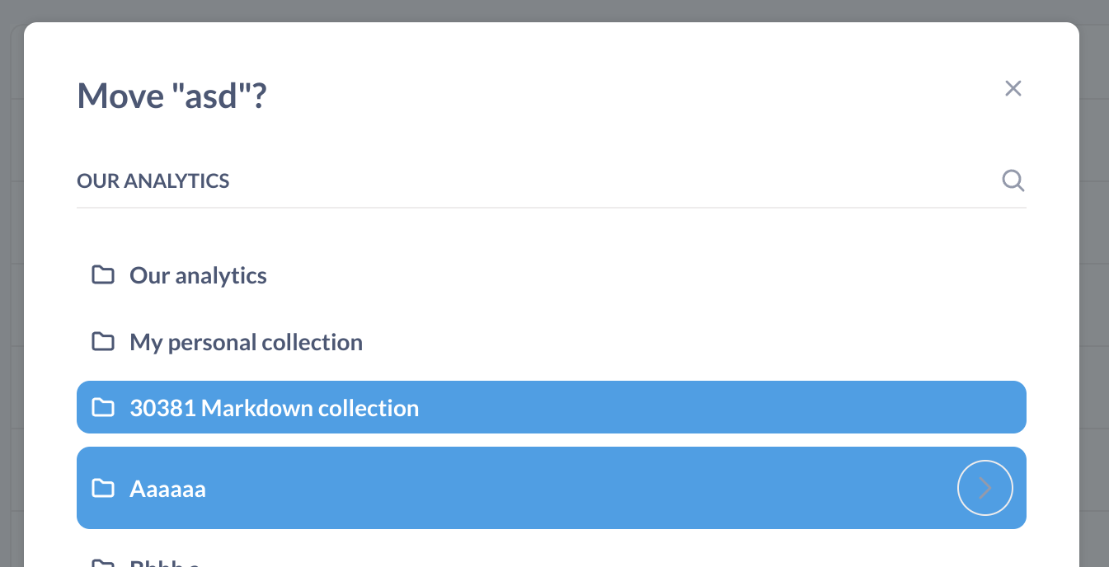
Task: Click the folder icon beside Our analytics
Action: coord(102,274)
